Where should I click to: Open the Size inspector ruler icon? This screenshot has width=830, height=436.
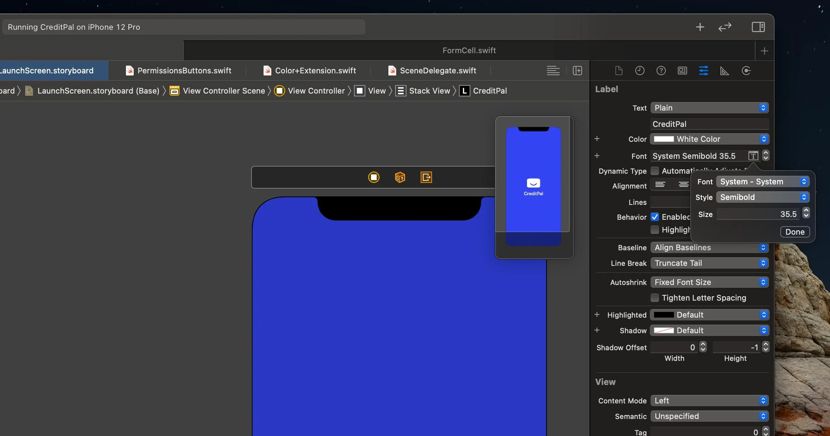click(x=724, y=71)
